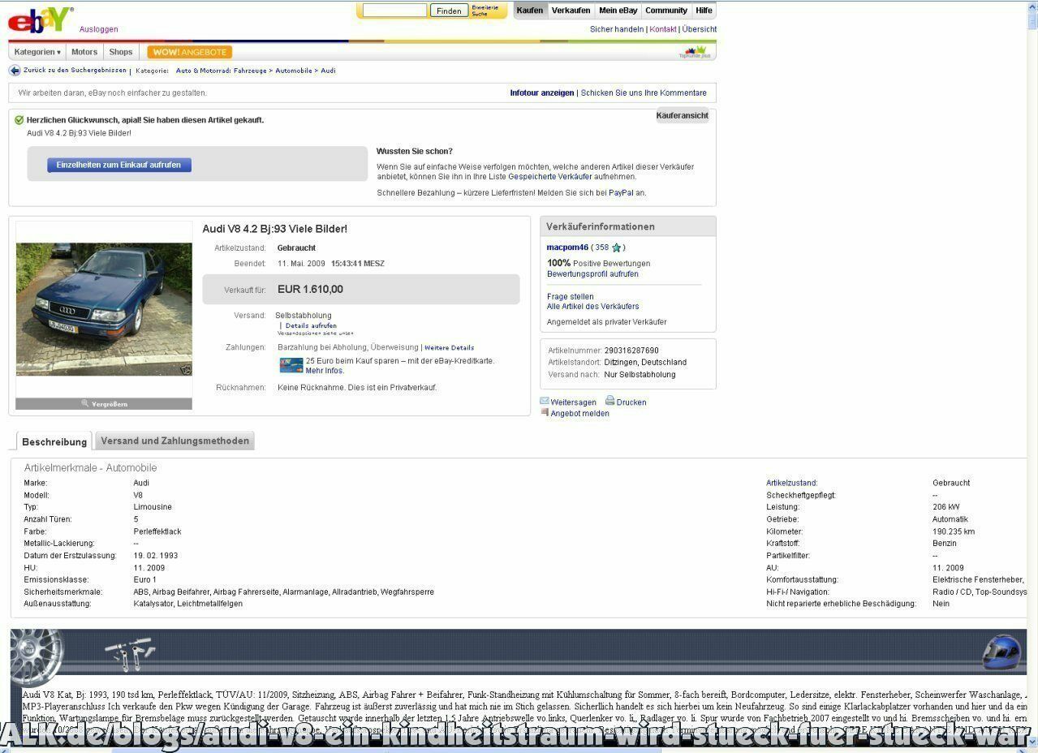
Task: Select the Beschreibung tab
Action: tap(54, 441)
